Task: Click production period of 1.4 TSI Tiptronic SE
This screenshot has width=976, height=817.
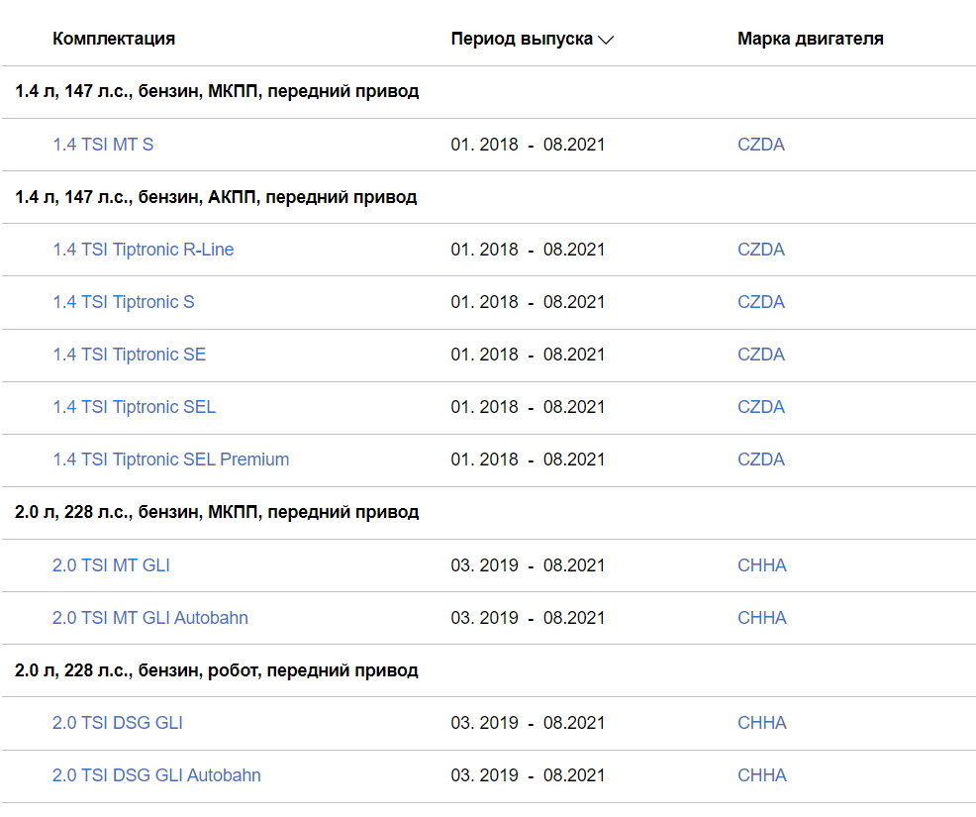Action: point(528,355)
